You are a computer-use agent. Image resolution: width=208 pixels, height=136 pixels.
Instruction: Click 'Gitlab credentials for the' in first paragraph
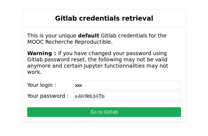click(134, 36)
